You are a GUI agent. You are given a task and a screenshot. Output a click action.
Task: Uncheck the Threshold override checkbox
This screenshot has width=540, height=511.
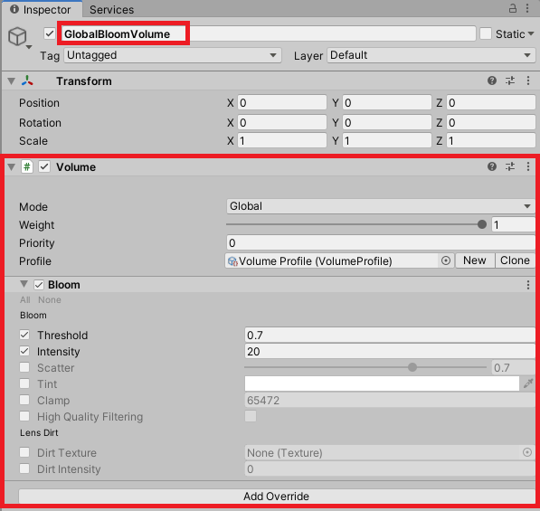pos(24,335)
